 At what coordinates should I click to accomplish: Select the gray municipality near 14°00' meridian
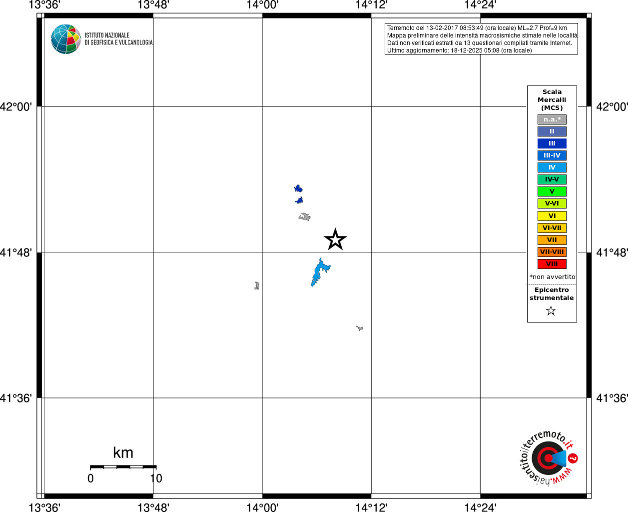pos(257,285)
